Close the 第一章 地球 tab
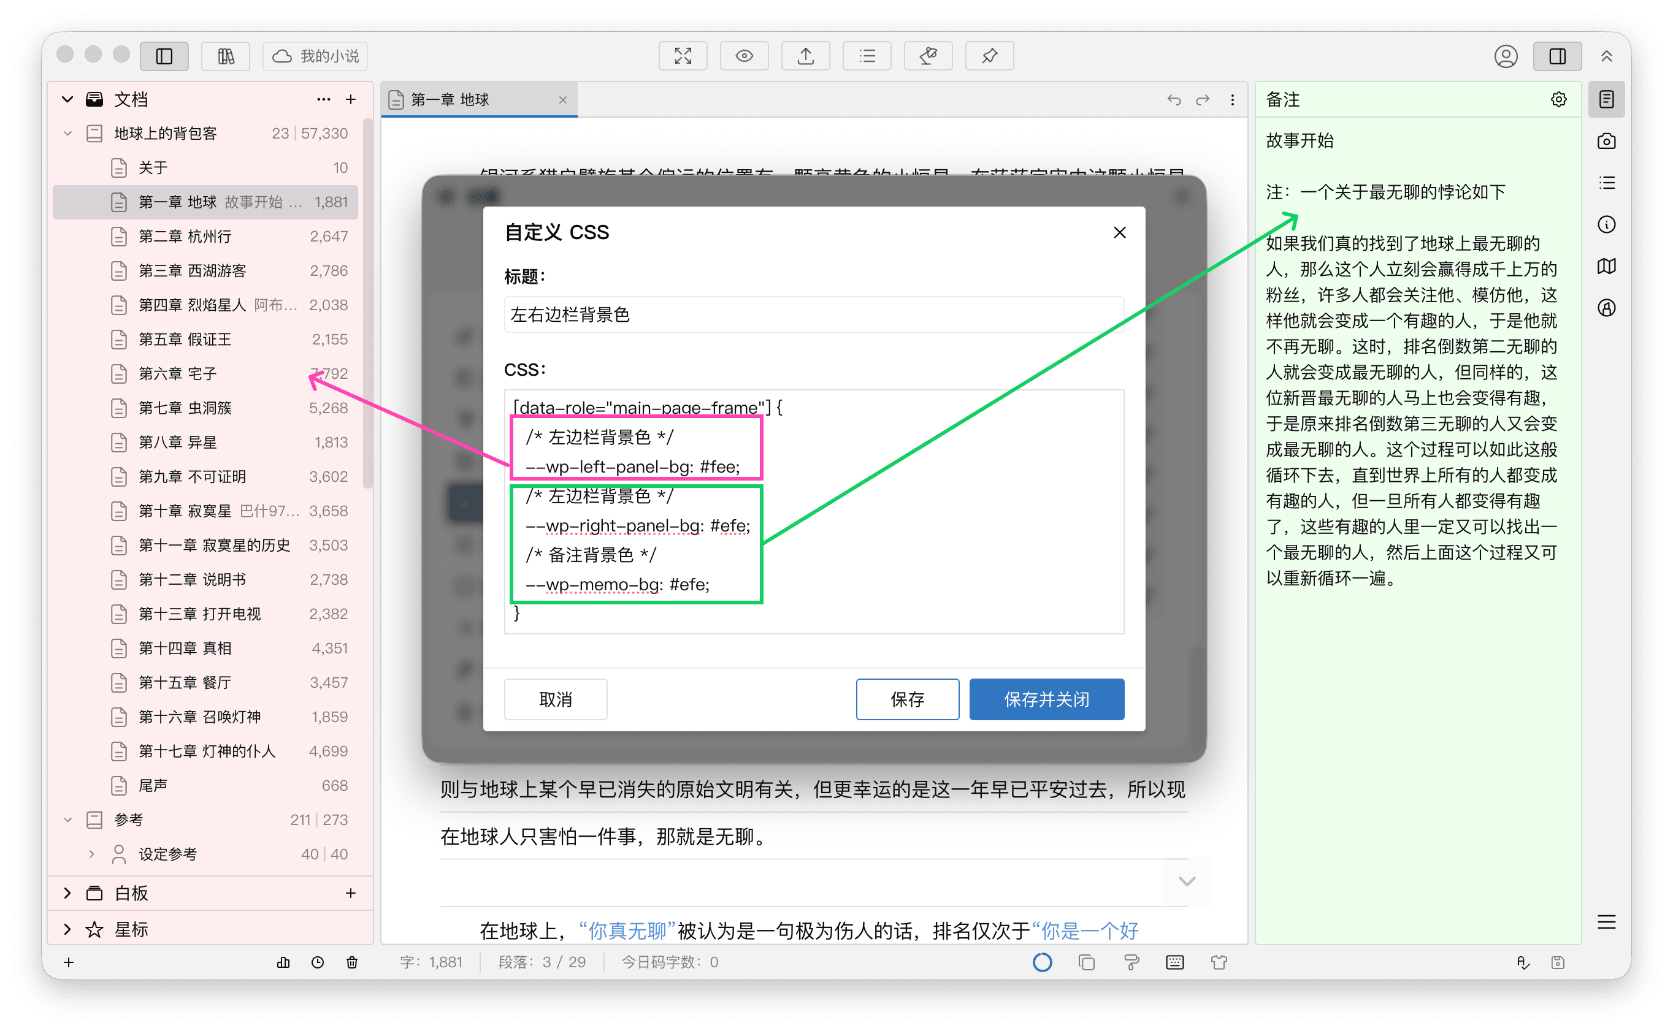The width and height of the screenshot is (1673, 1031). [562, 99]
